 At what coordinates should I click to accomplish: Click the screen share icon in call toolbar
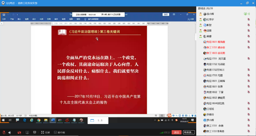coord(27,132)
